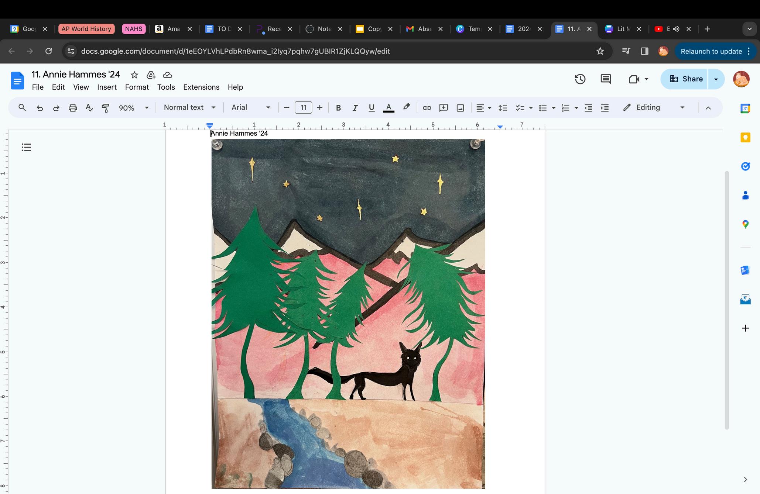Click the add comment toolbar icon
Screen dimensions: 760x494
[x=444, y=108]
